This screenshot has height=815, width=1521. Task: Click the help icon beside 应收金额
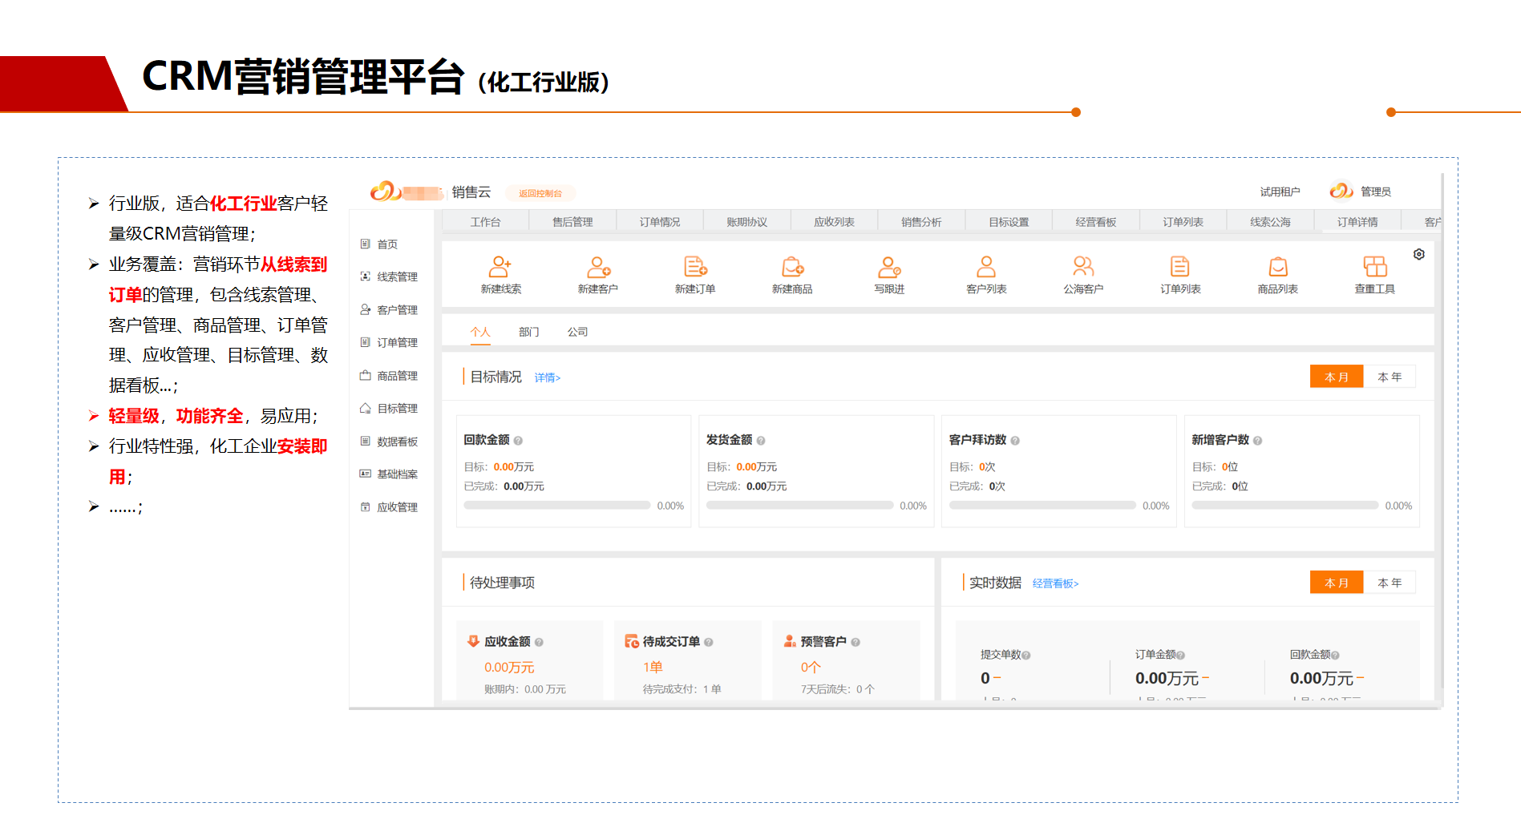point(539,642)
